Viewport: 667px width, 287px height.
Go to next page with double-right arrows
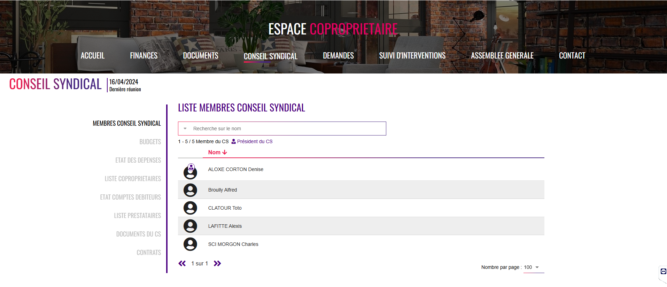pyautogui.click(x=217, y=263)
